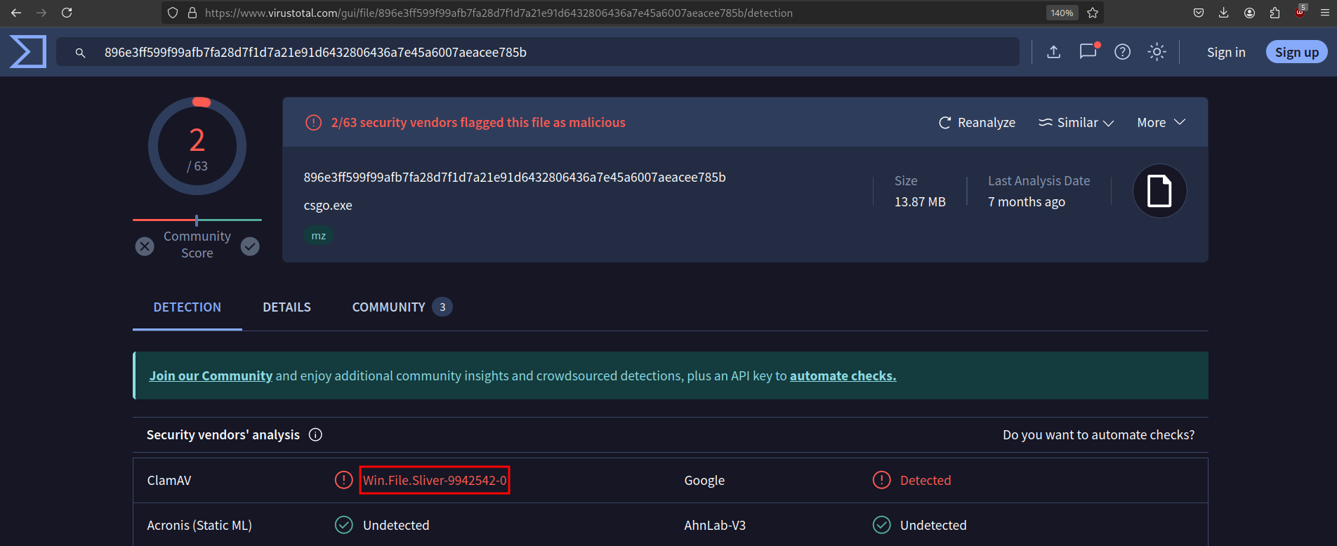Screen dimensions: 1337x546
Task: Click the Security vendors' analysis info icon
Action: tap(315, 434)
